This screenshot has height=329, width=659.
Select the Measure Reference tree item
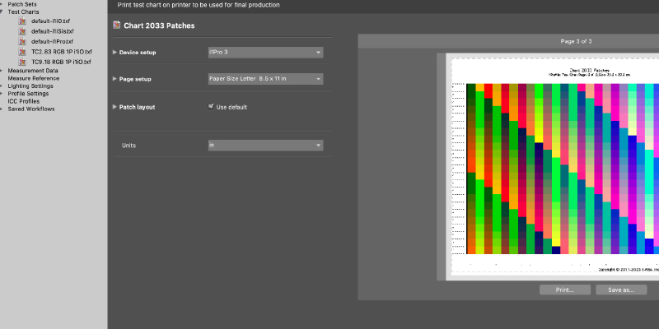click(x=34, y=78)
